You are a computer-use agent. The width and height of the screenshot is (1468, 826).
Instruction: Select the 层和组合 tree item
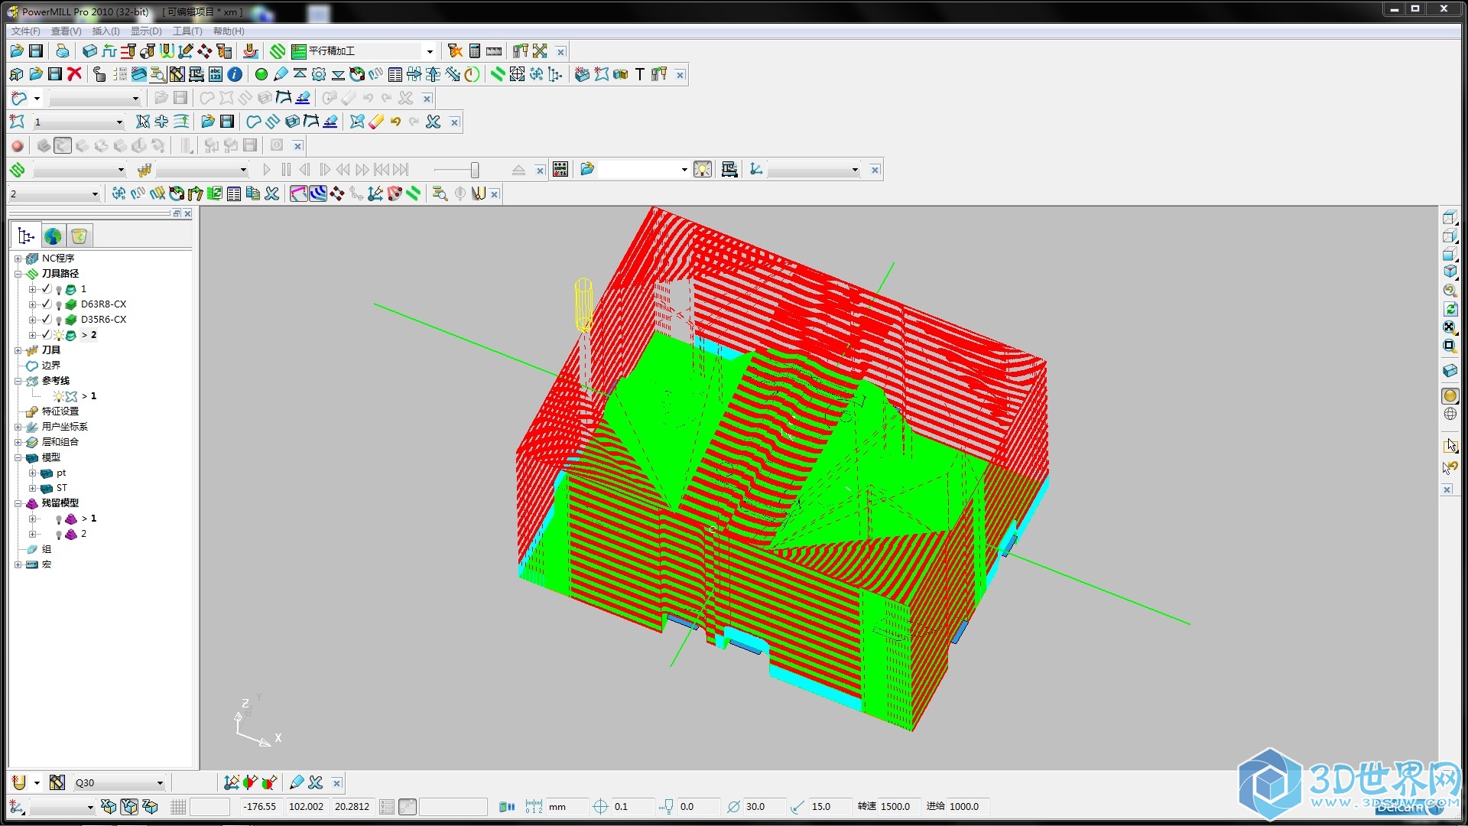60,442
